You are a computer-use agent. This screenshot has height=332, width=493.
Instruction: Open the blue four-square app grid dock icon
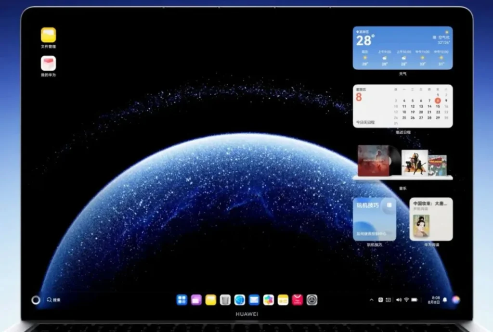coord(182,300)
